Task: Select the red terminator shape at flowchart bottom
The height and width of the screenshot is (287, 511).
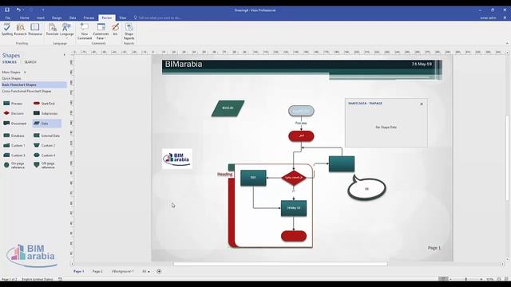Action: (294, 236)
